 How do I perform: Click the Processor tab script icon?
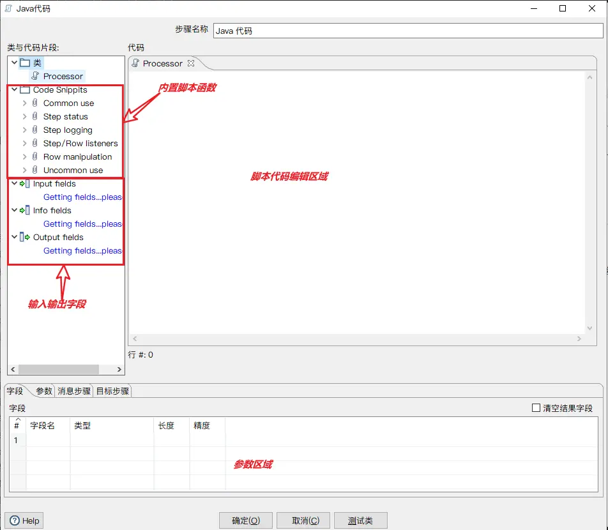coord(135,63)
